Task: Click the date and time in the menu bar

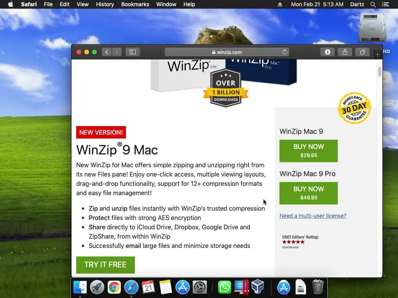Action: 317,4
